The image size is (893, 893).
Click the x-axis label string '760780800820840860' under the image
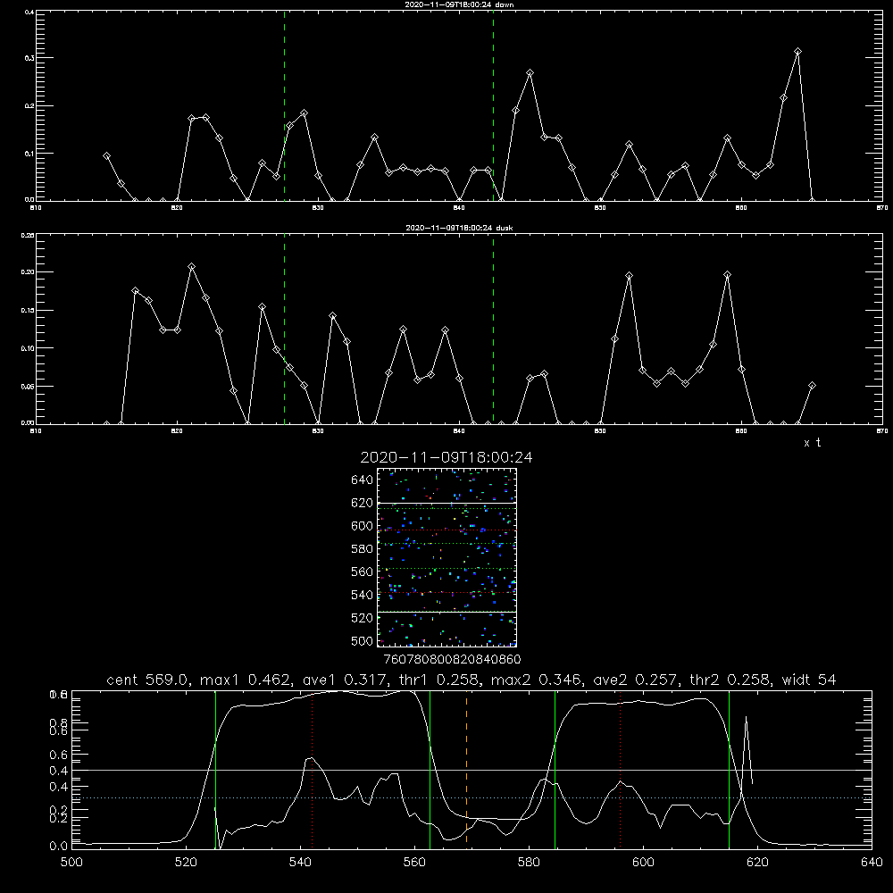pos(452,660)
